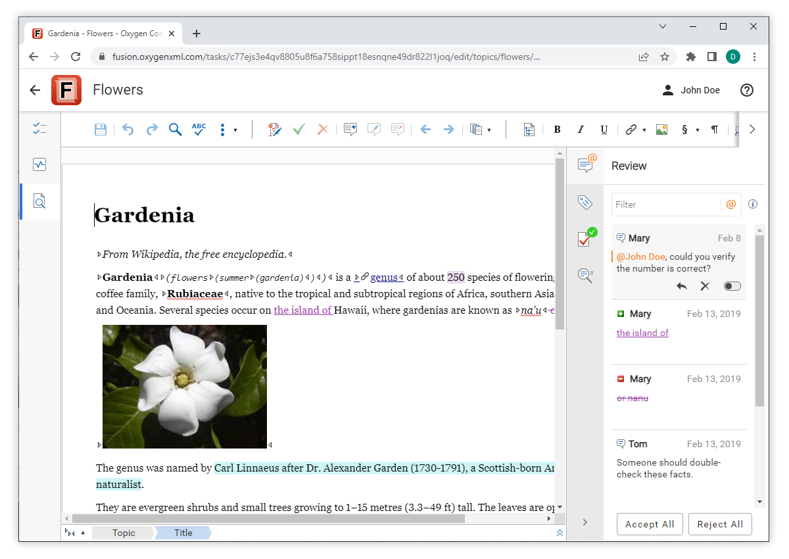Toggle bold formatting
The height and width of the screenshot is (559, 789).
(557, 130)
